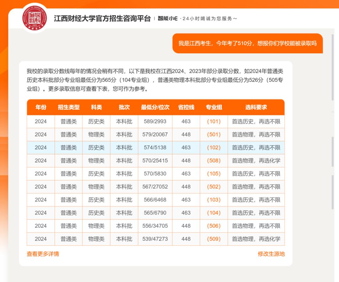Viewport: 339px width, 282px height.
Task: Click 本科批 cell in the 103 row
Action: (x=124, y=200)
